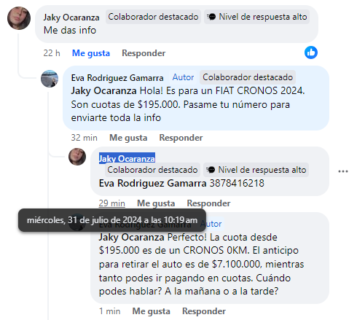Screen dimensions: 357x320
Task: Click the bold Eva Rodriguez Gamarra mention before phone number
Action: click(152, 183)
